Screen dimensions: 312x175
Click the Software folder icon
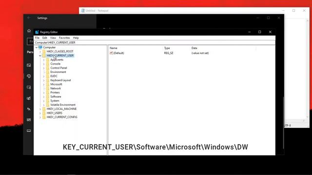pyautogui.click(x=48, y=96)
